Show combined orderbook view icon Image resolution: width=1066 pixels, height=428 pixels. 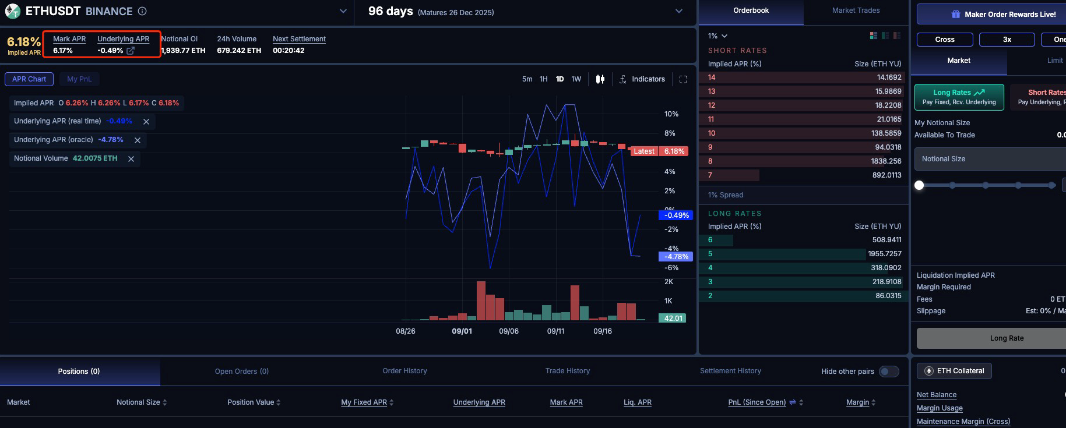(873, 36)
